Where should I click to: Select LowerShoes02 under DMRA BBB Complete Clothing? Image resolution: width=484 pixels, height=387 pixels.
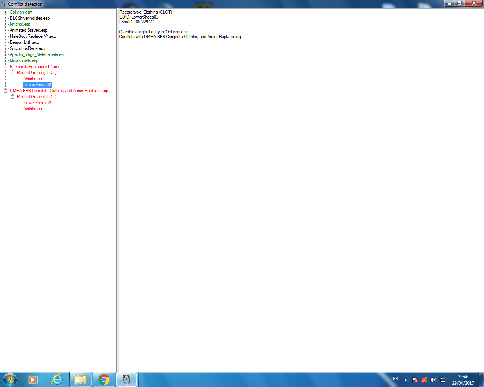[x=37, y=103]
